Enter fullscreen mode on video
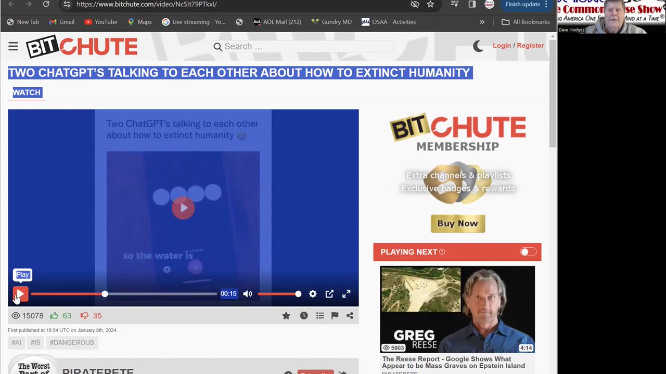This screenshot has height=374, width=666. (346, 294)
